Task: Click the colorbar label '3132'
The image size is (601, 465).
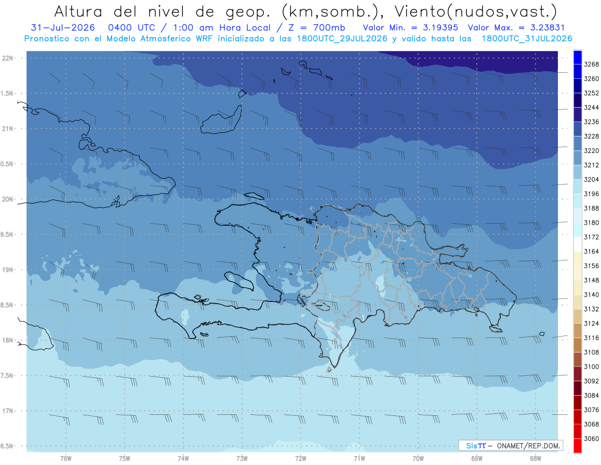Action: pyautogui.click(x=591, y=309)
